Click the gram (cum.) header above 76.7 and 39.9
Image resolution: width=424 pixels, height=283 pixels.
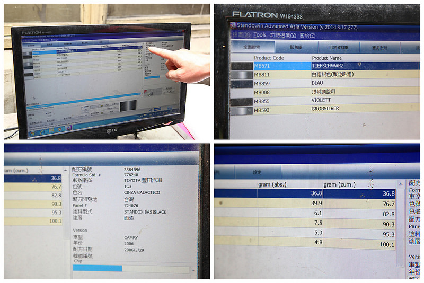(339, 184)
